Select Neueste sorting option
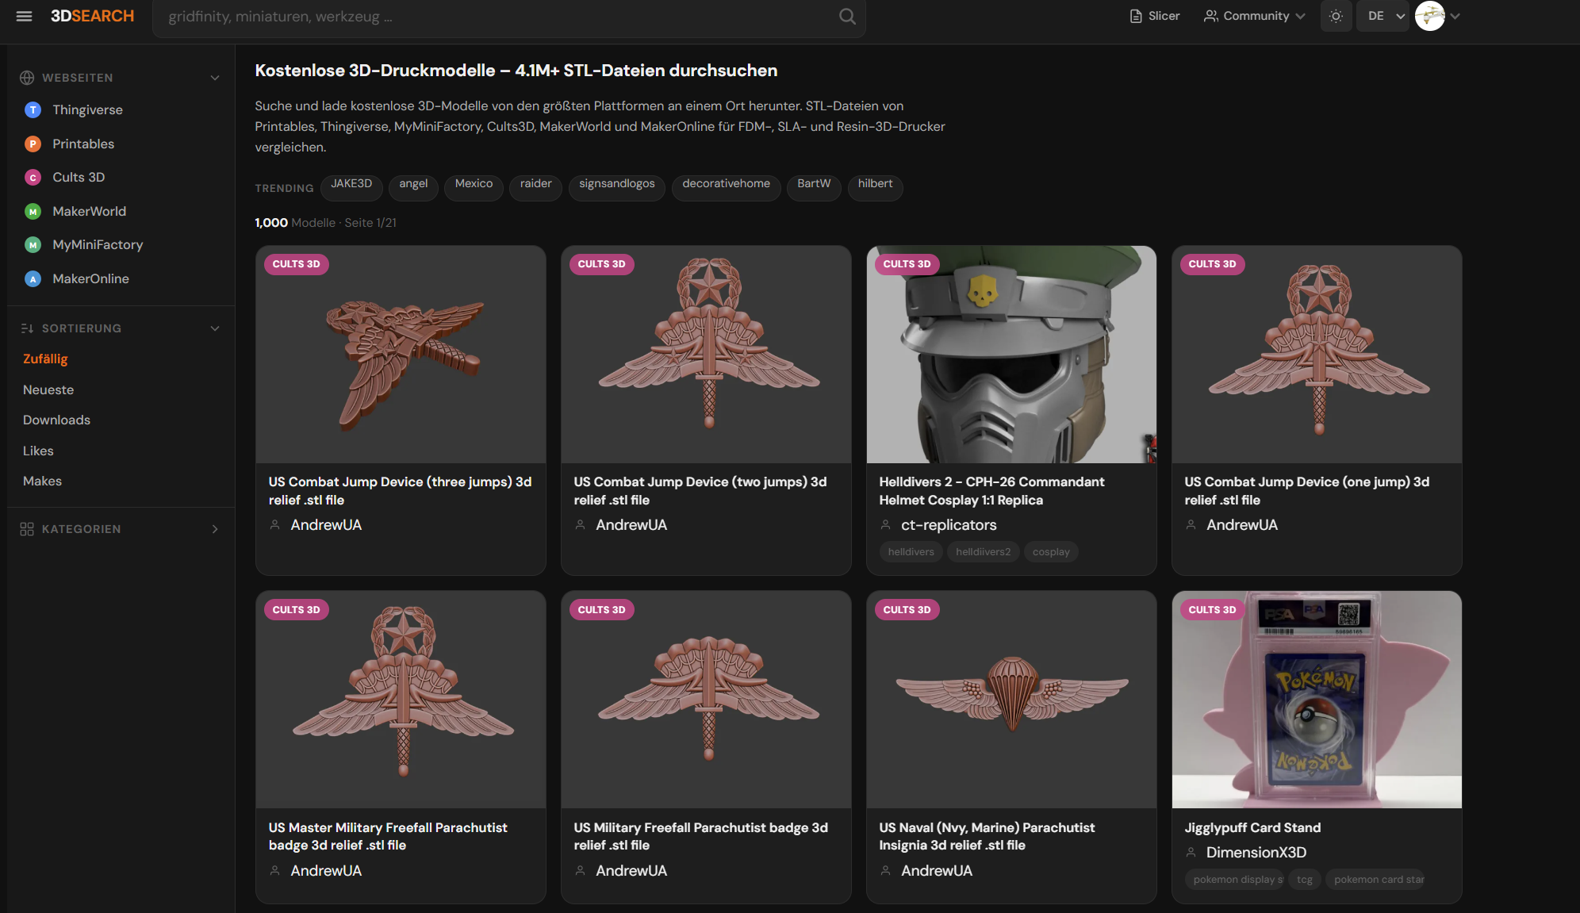Image resolution: width=1580 pixels, height=913 pixels. click(x=48, y=389)
